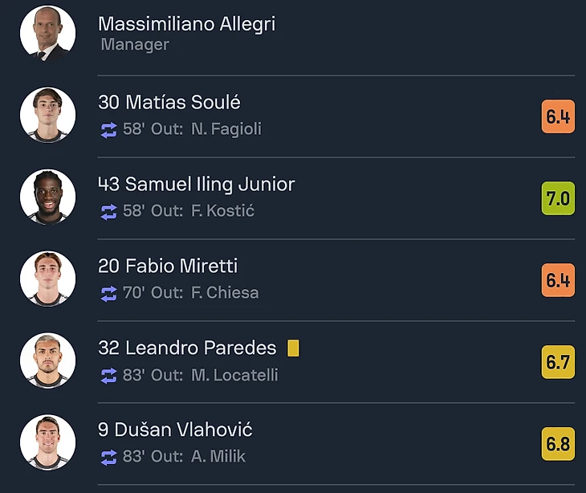Click substitution icon under Samuel Iling Junior
The width and height of the screenshot is (586, 493).
point(108,212)
